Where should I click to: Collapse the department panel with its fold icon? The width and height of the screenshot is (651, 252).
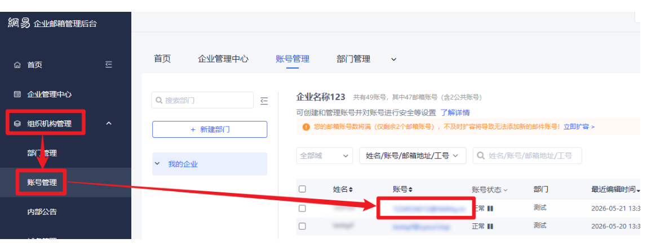264,101
